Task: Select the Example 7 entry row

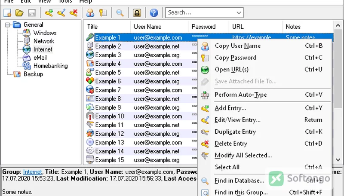Action: pyautogui.click(x=141, y=90)
